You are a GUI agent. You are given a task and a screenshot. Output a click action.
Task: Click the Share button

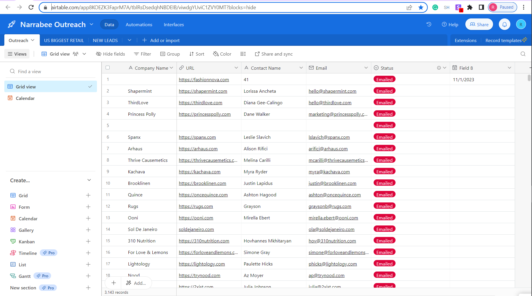[479, 24]
